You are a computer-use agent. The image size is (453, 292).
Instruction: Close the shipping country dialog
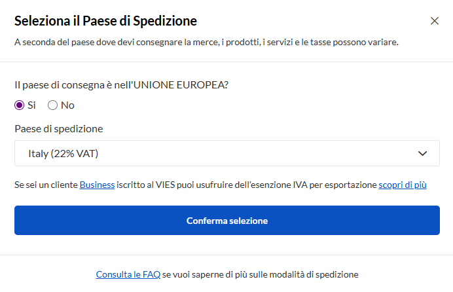pos(435,21)
